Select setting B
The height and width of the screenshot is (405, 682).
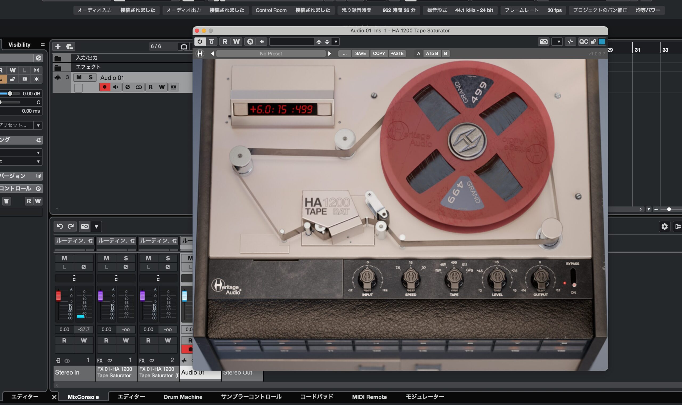(x=445, y=54)
